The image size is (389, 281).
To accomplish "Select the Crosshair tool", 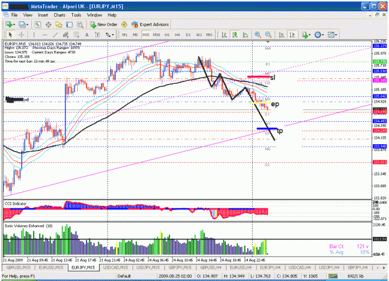I will tap(21, 35).
